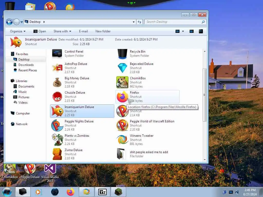Open recent locations dropdown beside nav arrows

click(x=22, y=22)
